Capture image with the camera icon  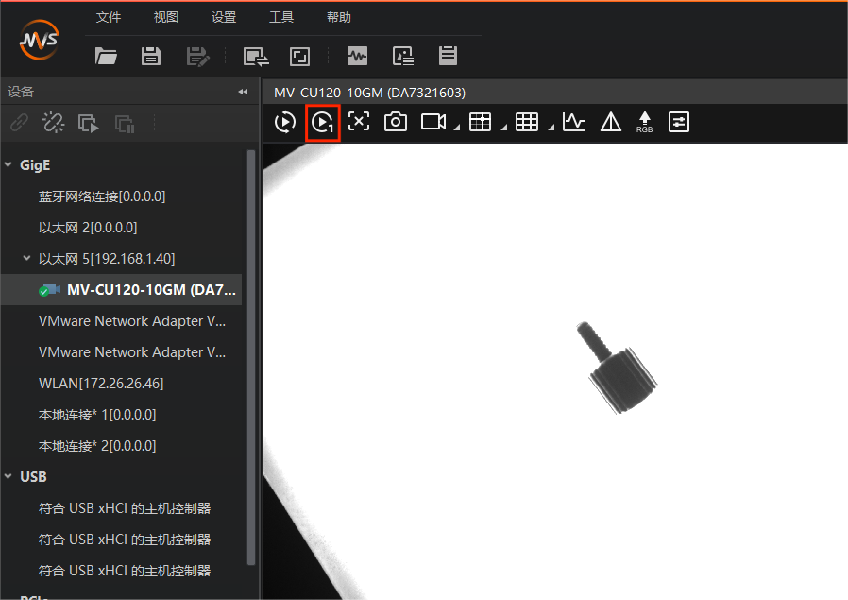point(396,121)
